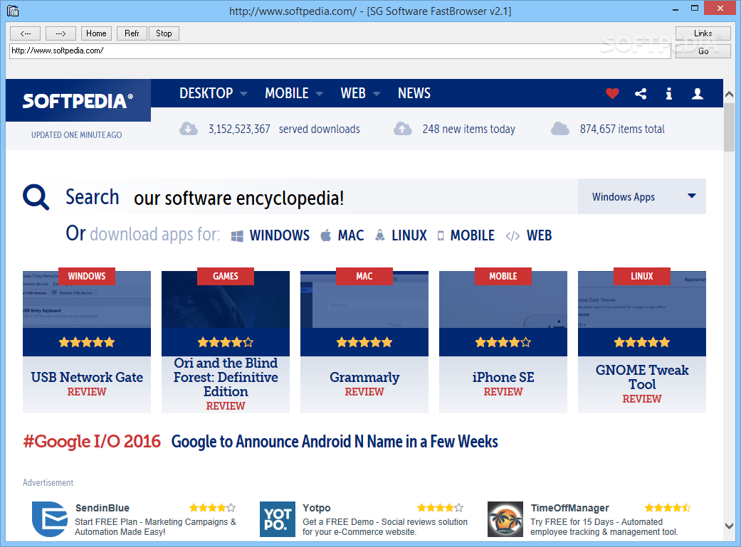
Task: Go forward with the ---> button
Action: tap(61, 33)
